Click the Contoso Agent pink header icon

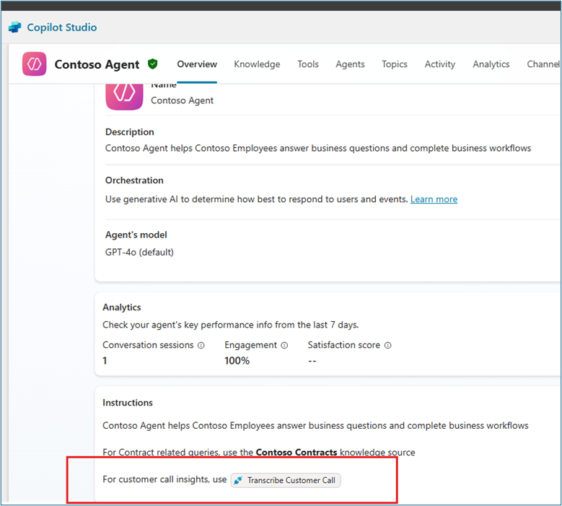(x=35, y=64)
